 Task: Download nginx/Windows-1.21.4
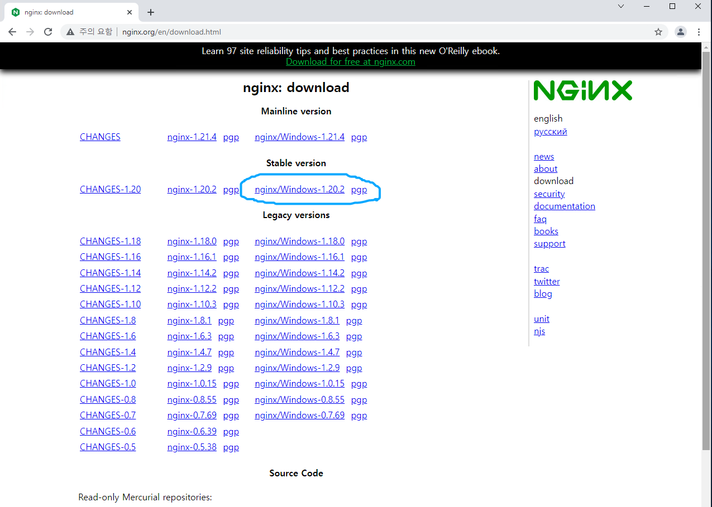299,137
